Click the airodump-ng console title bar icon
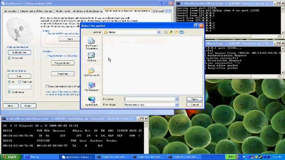This screenshot has height=160, width=285. pyautogui.click(x=4, y=119)
